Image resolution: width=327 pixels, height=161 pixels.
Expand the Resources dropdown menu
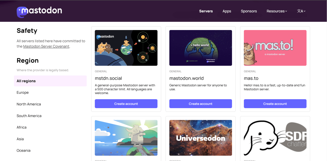coord(277,11)
